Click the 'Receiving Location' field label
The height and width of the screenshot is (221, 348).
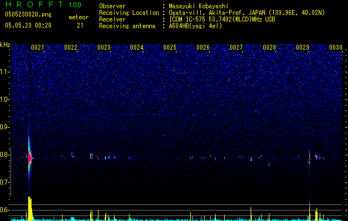click(x=129, y=13)
